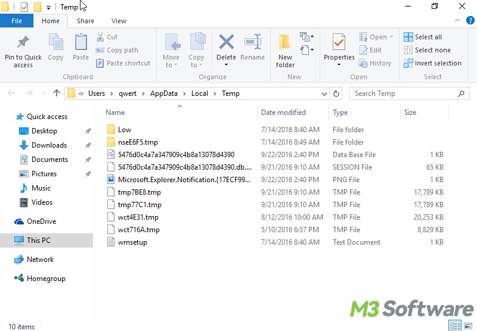The height and width of the screenshot is (331, 477).
Task: Open Videos in navigation pane
Action: point(42,202)
